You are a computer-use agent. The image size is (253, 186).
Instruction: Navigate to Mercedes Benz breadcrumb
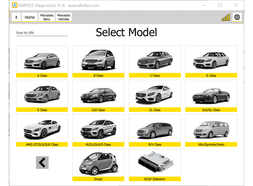click(x=47, y=17)
